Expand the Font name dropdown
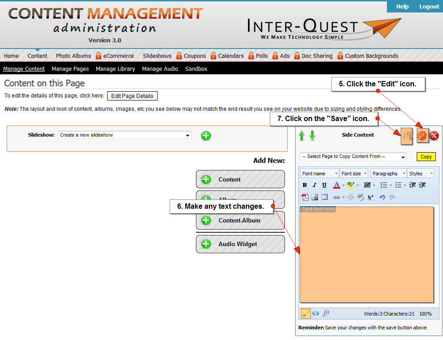Screen dimensions: 443x340 tap(320, 174)
